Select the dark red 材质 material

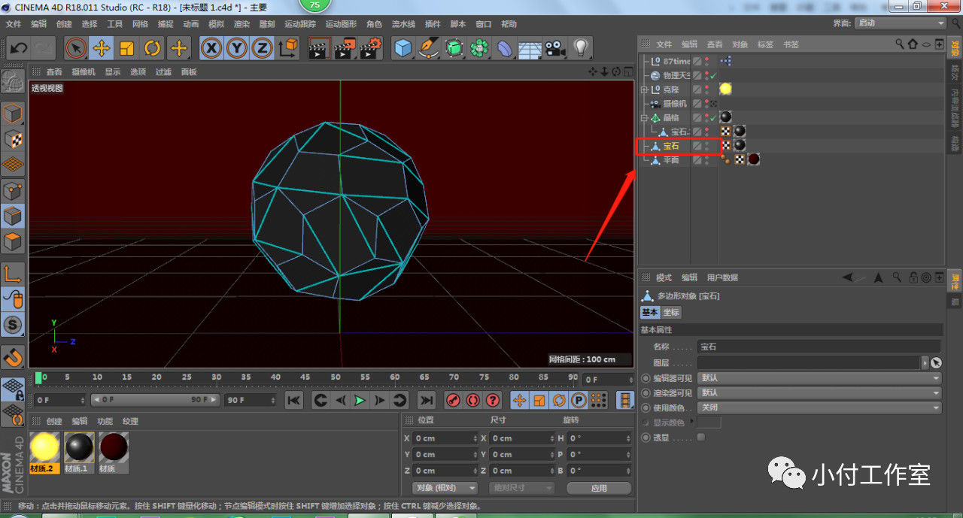[x=114, y=452]
